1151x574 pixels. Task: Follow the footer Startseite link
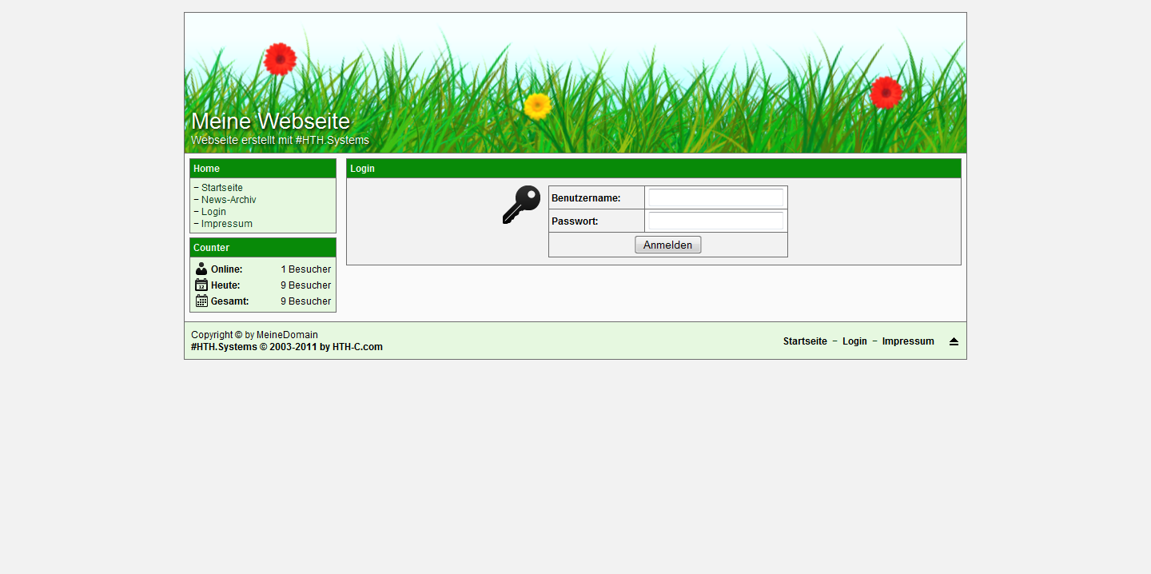805,341
